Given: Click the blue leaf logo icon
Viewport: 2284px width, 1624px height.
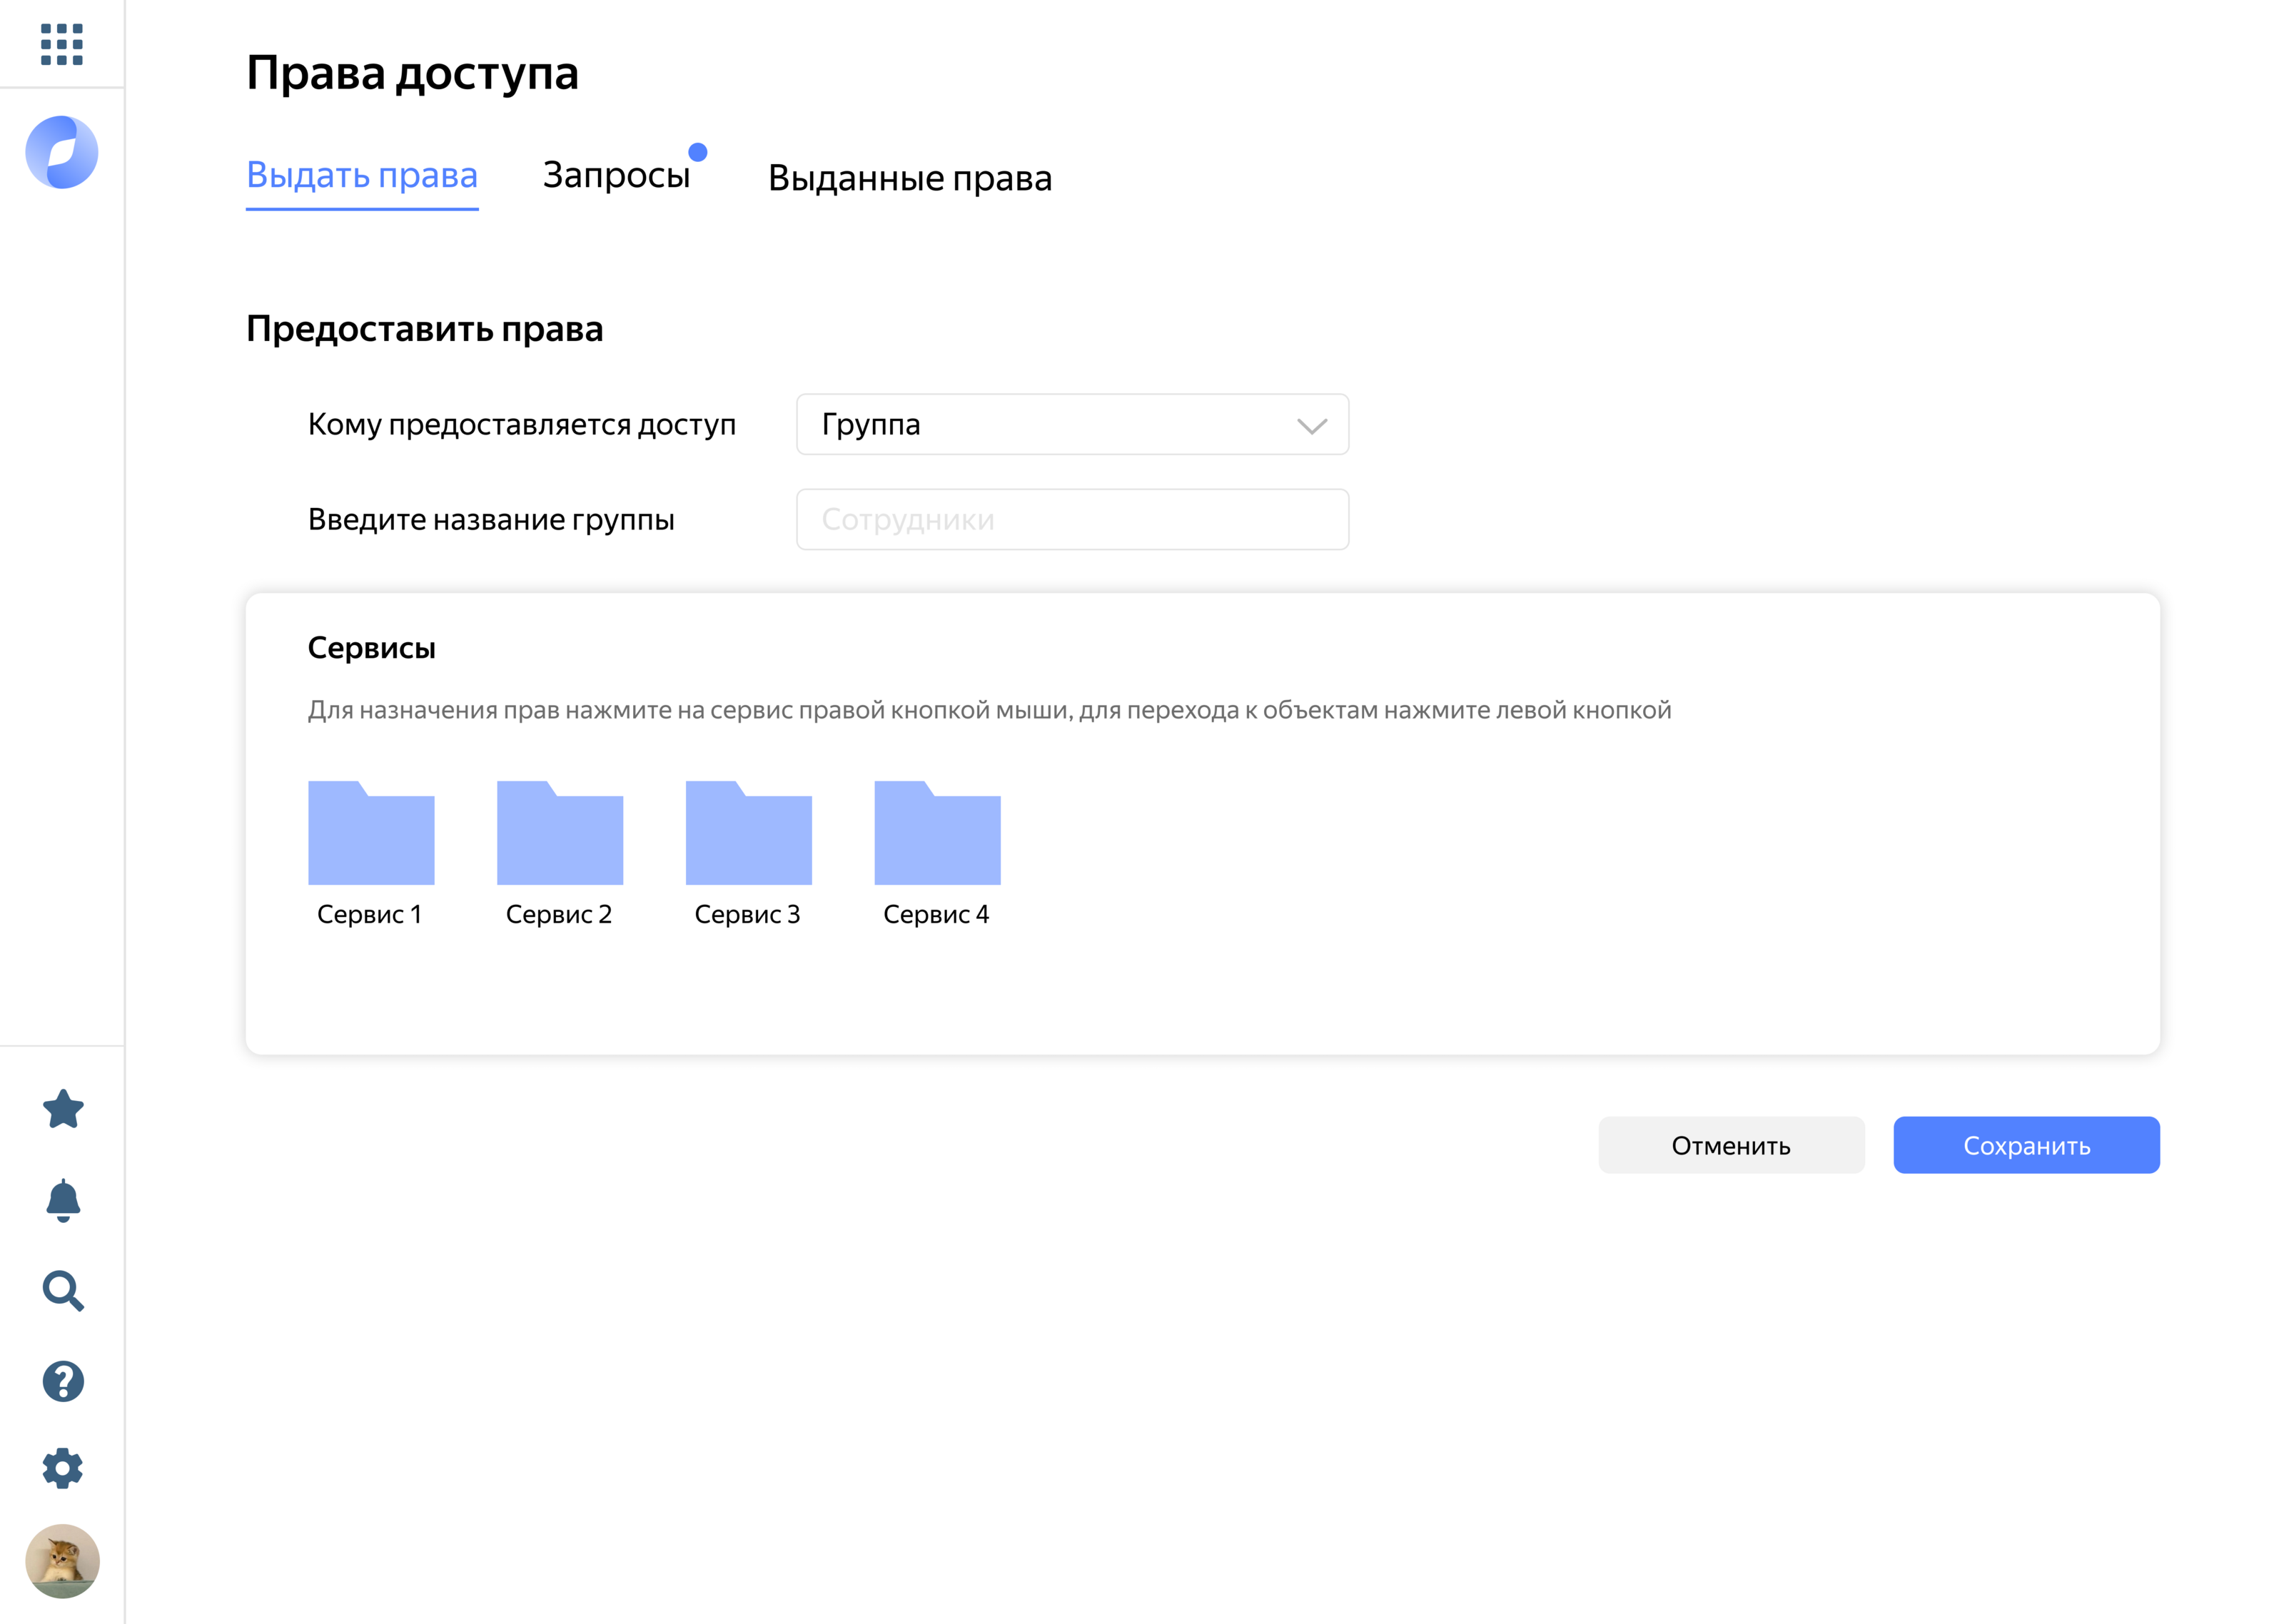Looking at the screenshot, I should (x=62, y=152).
